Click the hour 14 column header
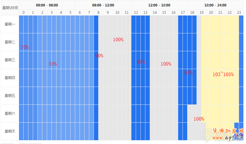The height and width of the screenshot is (144, 246). (x=155, y=12)
